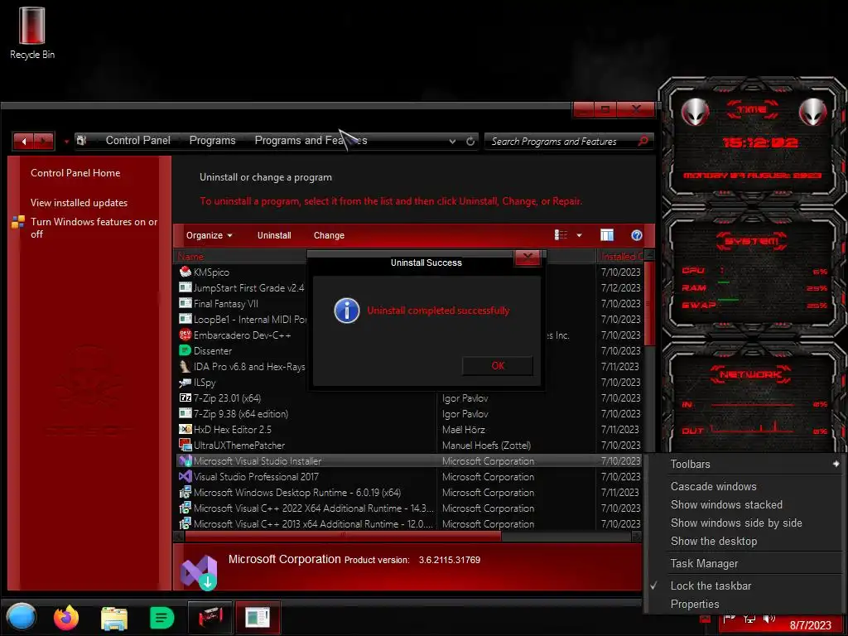Image resolution: width=848 pixels, height=636 pixels.
Task: Close the Uninstall Success dialog
Action: pos(528,257)
